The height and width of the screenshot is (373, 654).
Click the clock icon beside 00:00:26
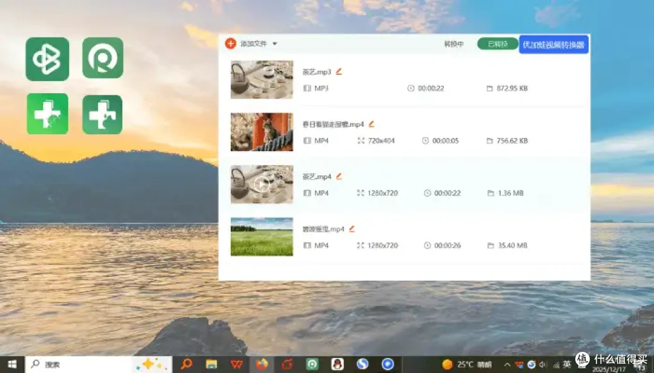[x=427, y=245]
